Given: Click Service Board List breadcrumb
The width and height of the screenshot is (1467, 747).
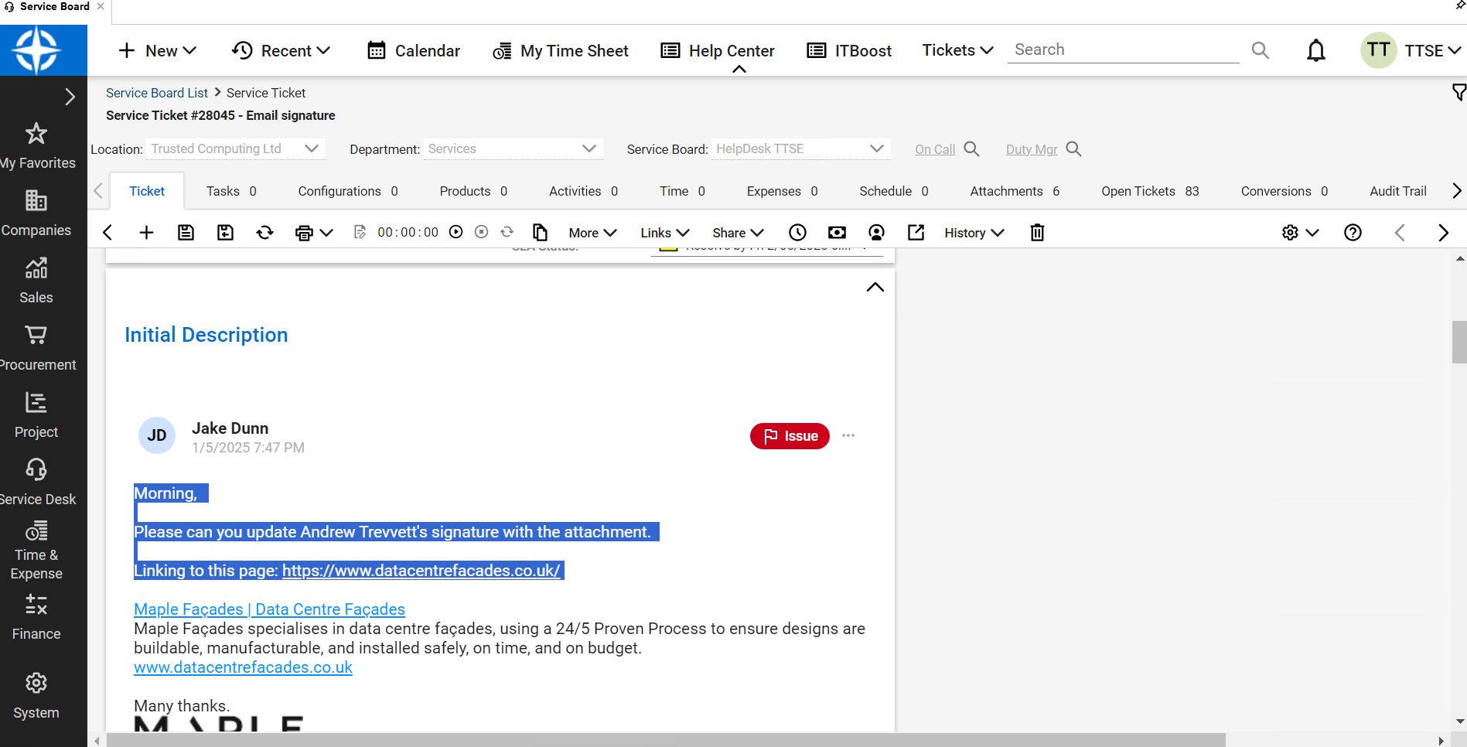Looking at the screenshot, I should click(x=157, y=93).
